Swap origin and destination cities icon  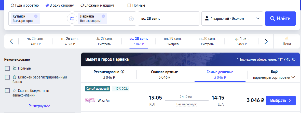[72, 19]
